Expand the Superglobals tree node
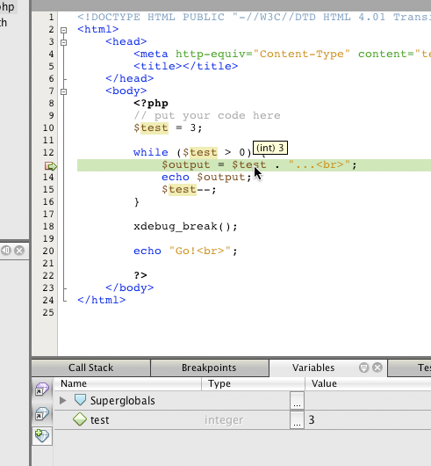 pyautogui.click(x=62, y=400)
